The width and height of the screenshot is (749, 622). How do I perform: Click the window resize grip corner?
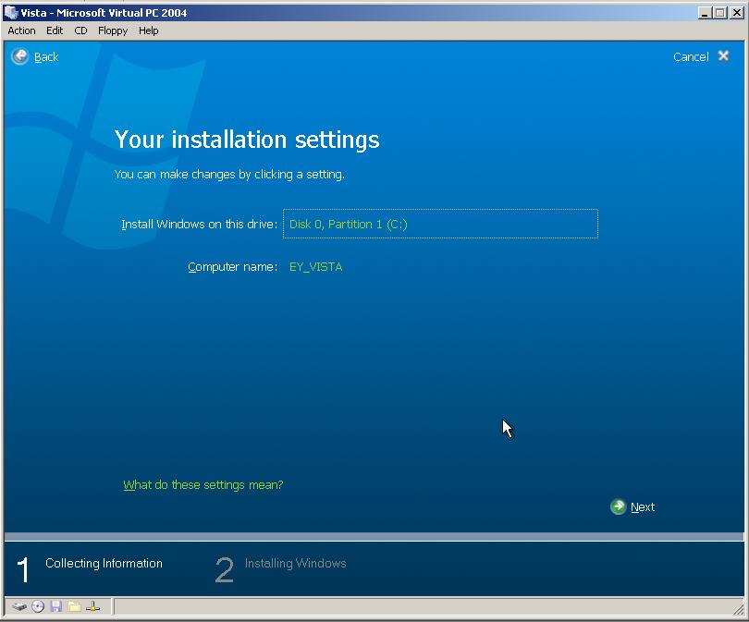pos(739,609)
